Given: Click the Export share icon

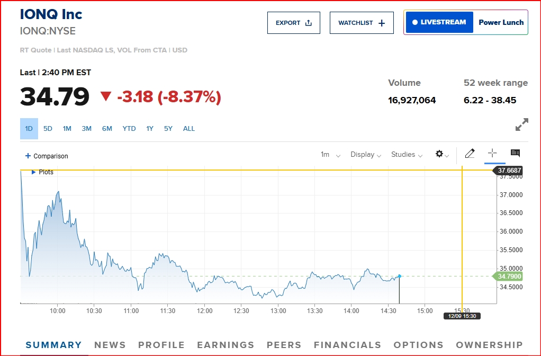Looking at the screenshot, I should tap(309, 23).
